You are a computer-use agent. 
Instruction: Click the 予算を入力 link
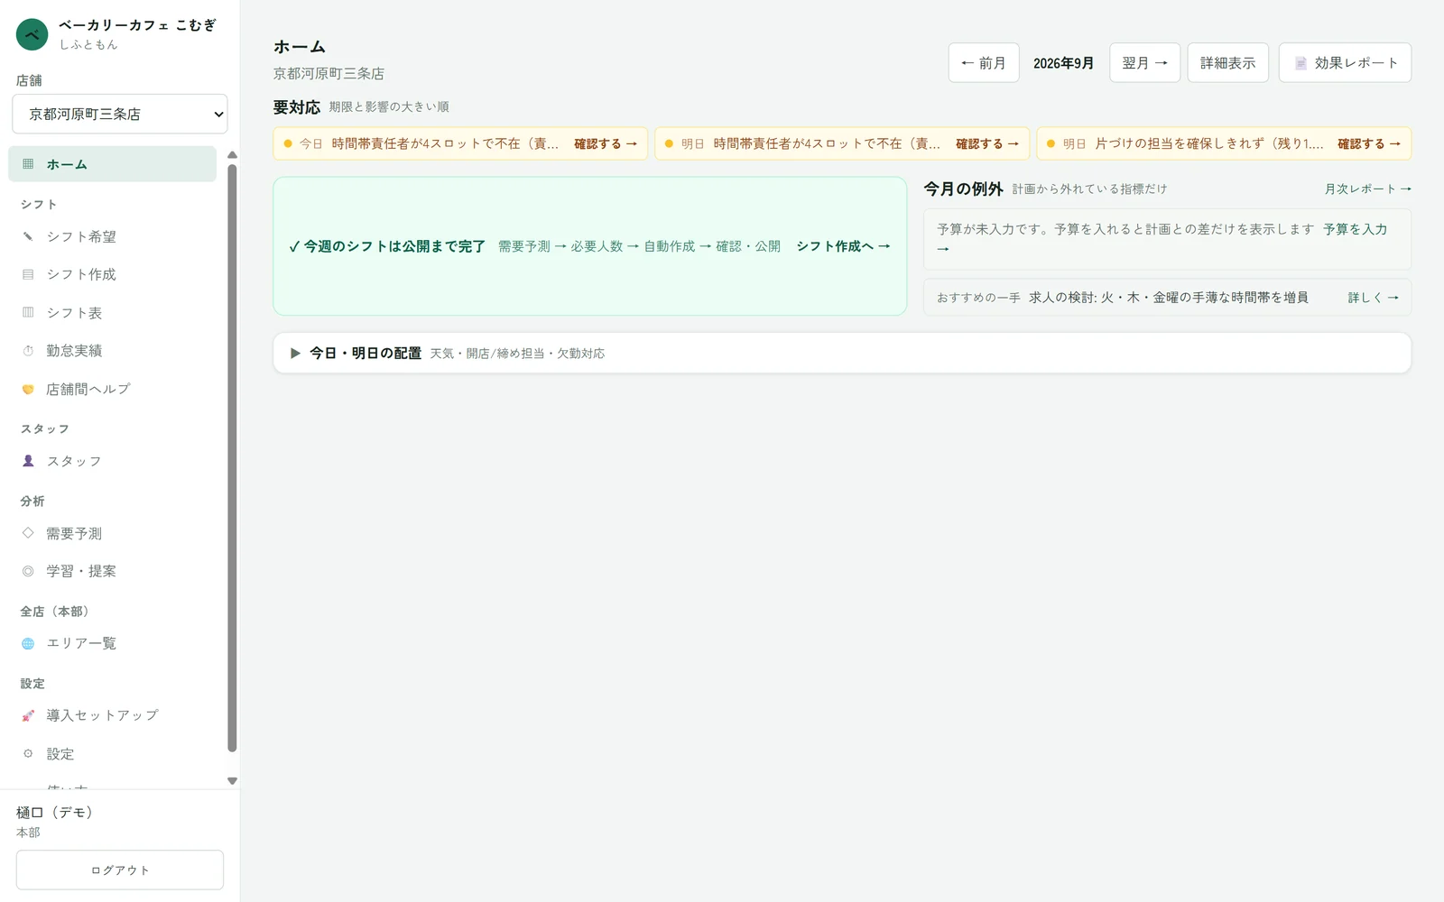[x=1355, y=229]
